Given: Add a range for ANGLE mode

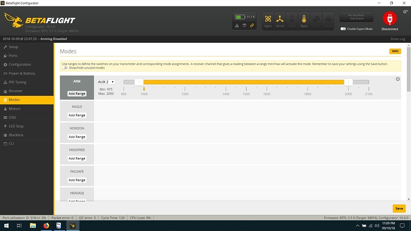Looking at the screenshot, I should 77,115.
